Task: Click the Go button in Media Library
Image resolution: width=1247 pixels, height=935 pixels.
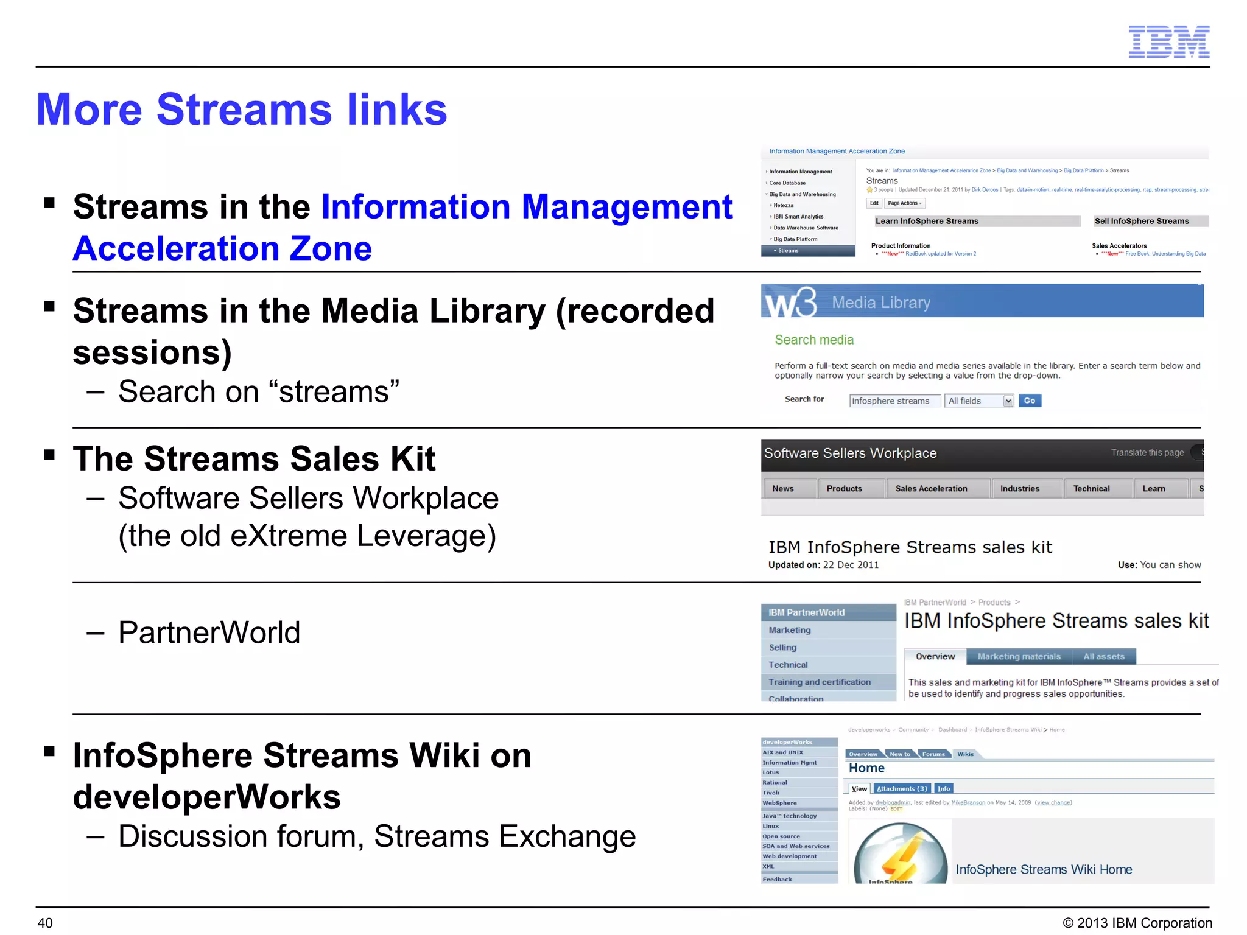Action: pos(1030,401)
